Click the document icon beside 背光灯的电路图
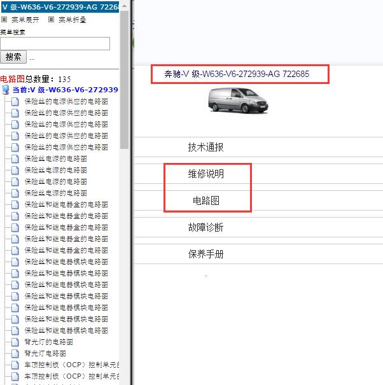Screen dimensions: 383x385 tap(15, 342)
